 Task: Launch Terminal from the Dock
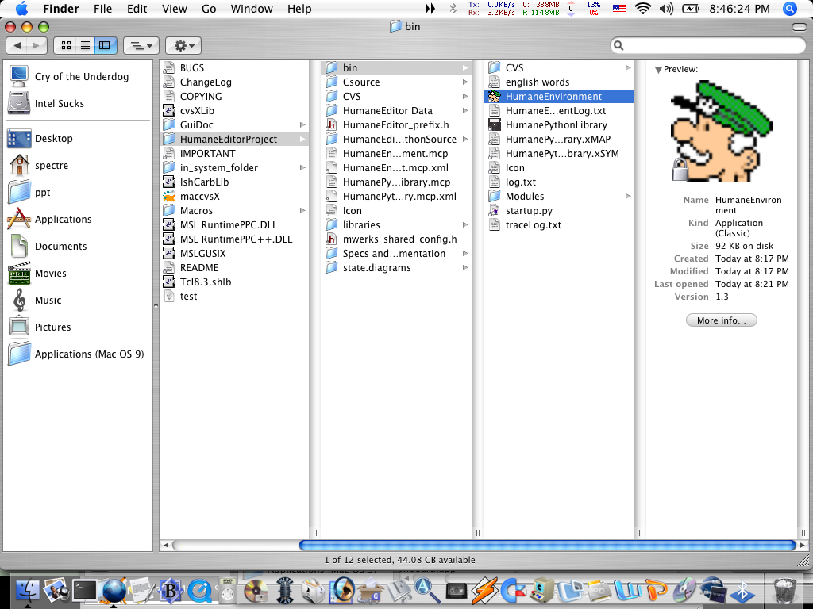tap(84, 591)
